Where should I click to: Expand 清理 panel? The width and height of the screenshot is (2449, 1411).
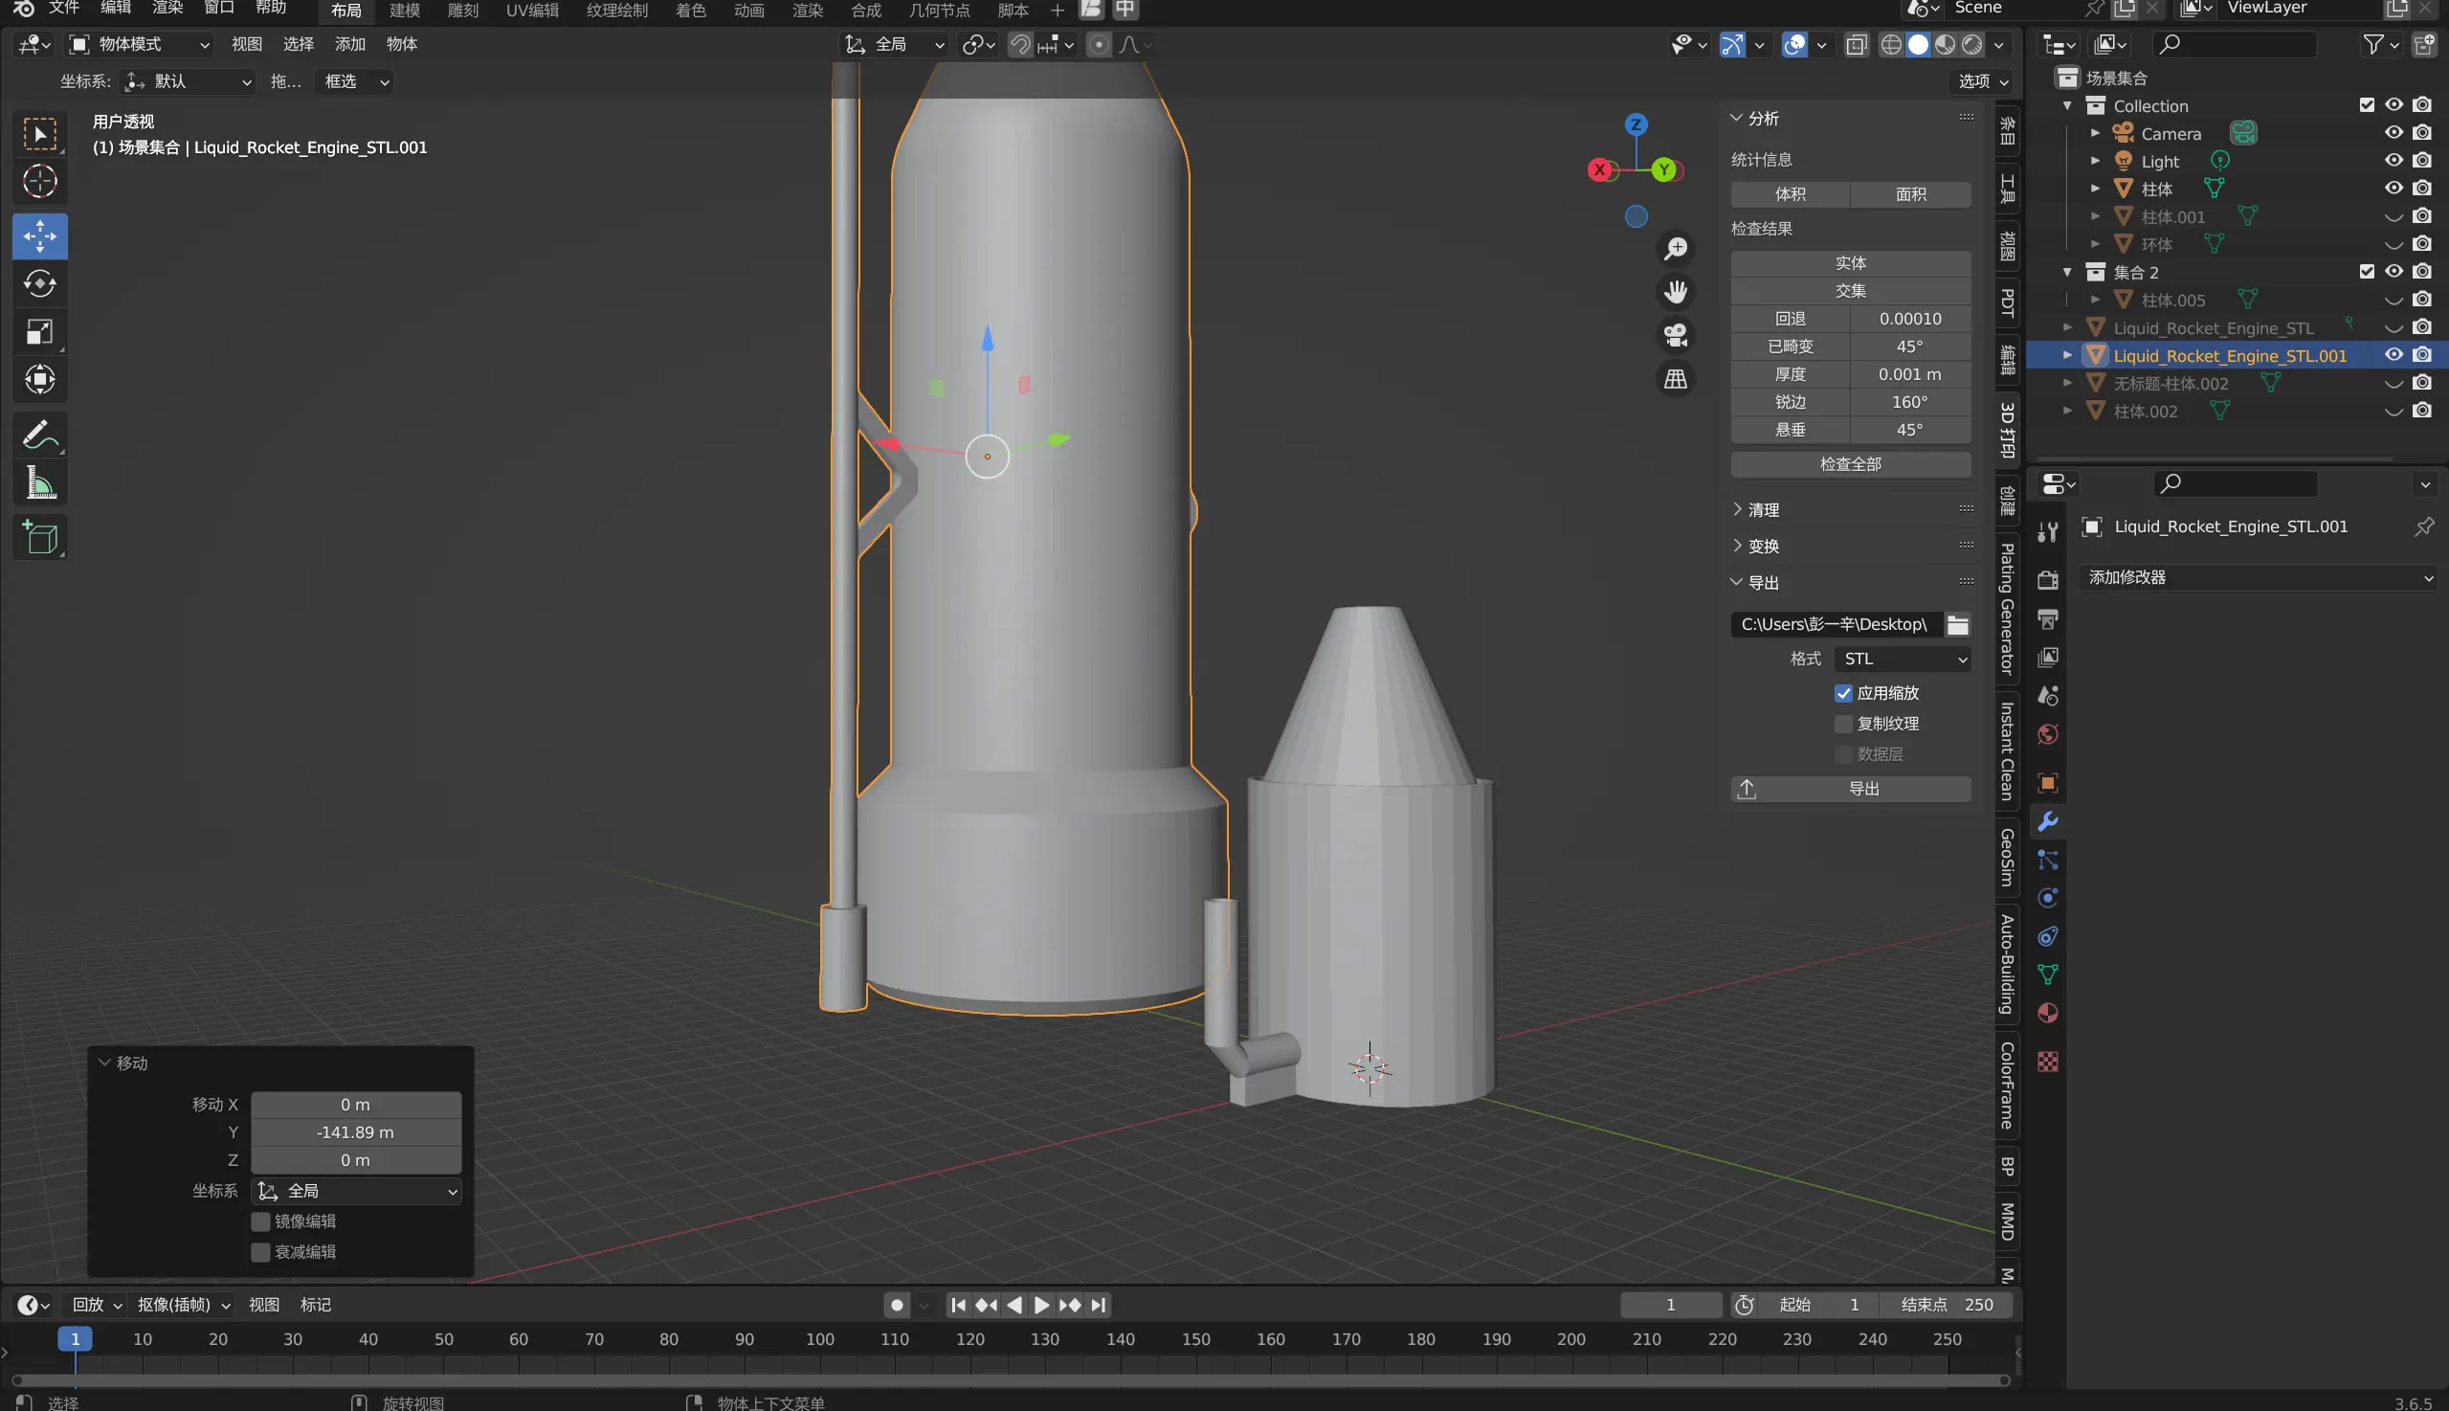click(1737, 510)
